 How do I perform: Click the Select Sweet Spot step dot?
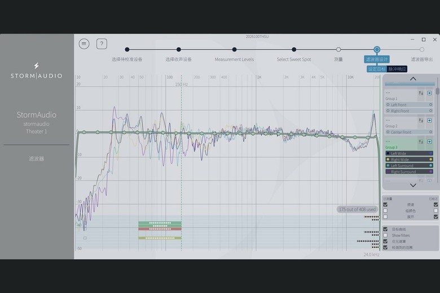point(294,50)
